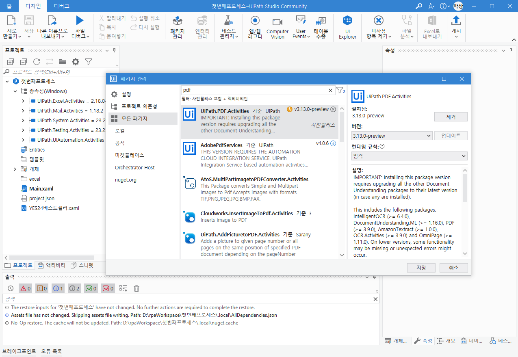518x357 pixels.
Task: Clear the pdf search text
Action: [331, 91]
